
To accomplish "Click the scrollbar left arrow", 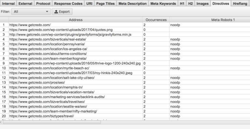I will (1, 122).
